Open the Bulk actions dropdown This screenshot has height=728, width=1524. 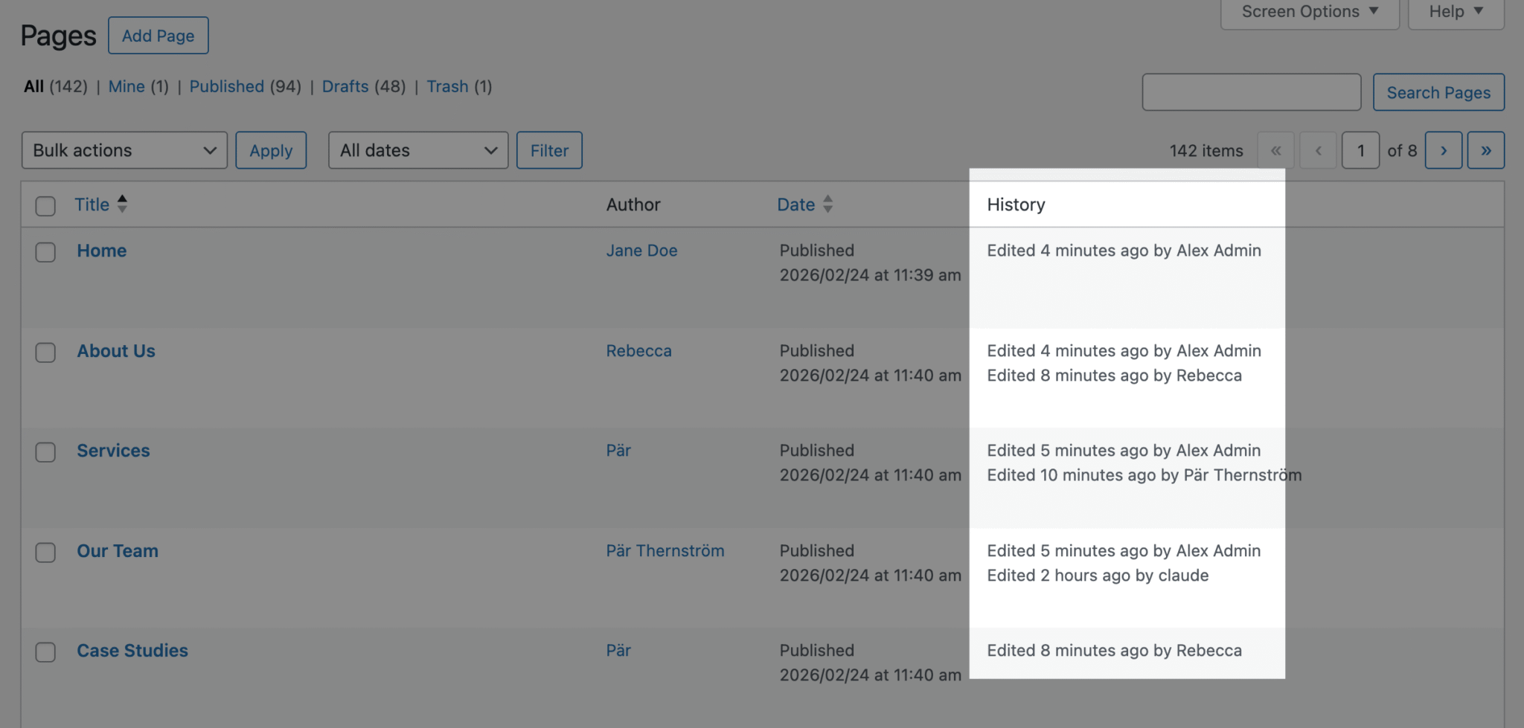click(x=124, y=150)
